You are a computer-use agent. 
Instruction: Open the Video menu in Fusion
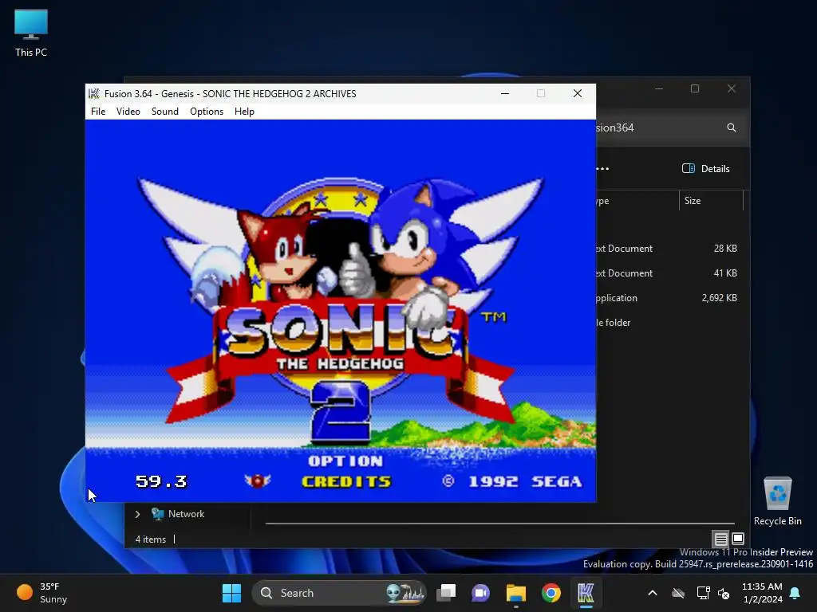[x=128, y=112]
